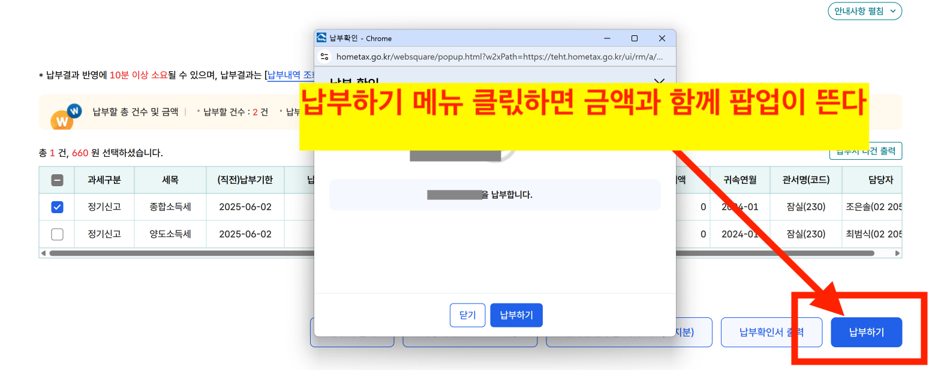Check the 양도소득세 row checkbox

(56, 233)
